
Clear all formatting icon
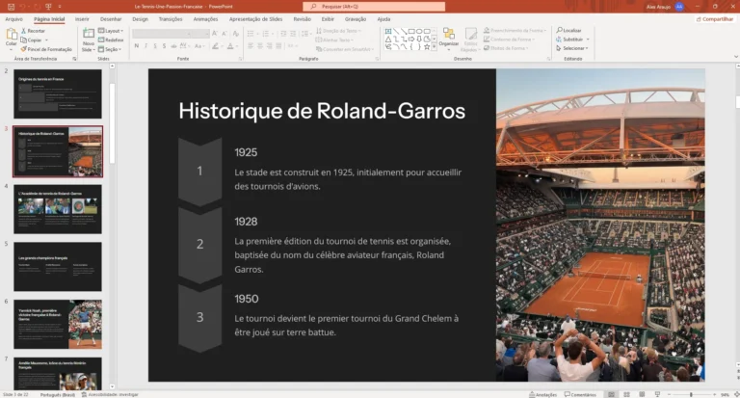236,34
